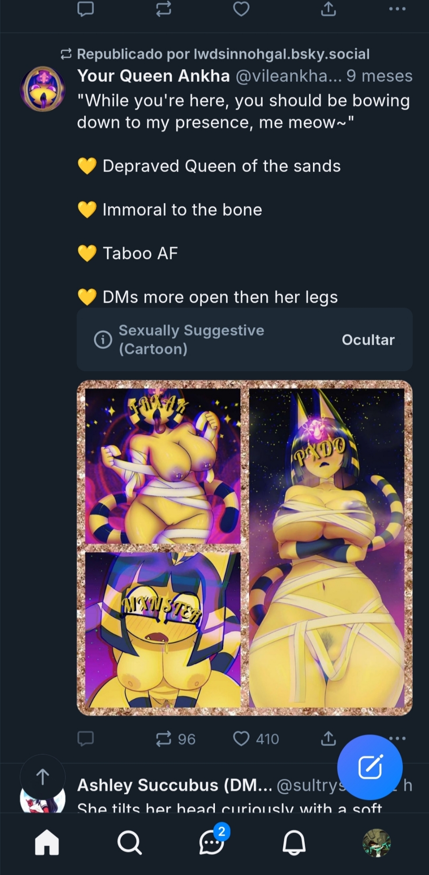Viewport: 429px width, 875px height.
Task: Hide the media using Ocultar
Action: pyautogui.click(x=368, y=339)
